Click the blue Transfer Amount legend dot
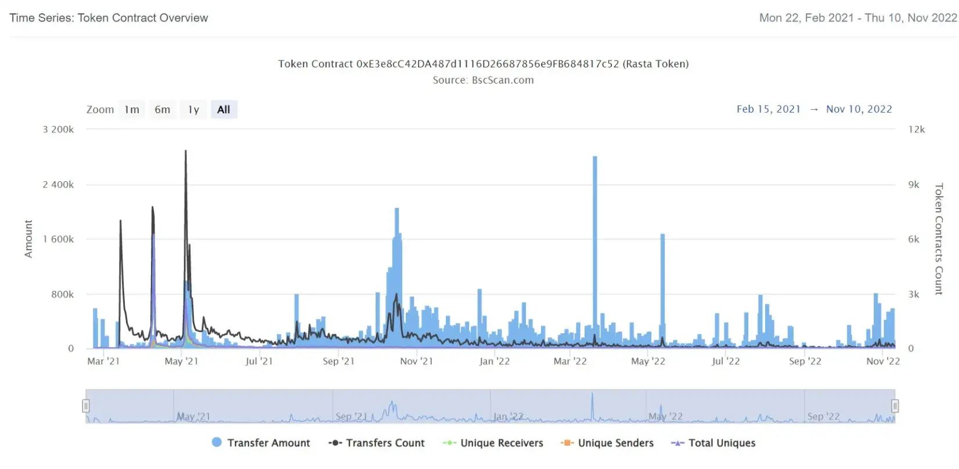 (x=217, y=442)
